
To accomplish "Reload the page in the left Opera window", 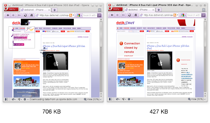I will coord(25,15).
